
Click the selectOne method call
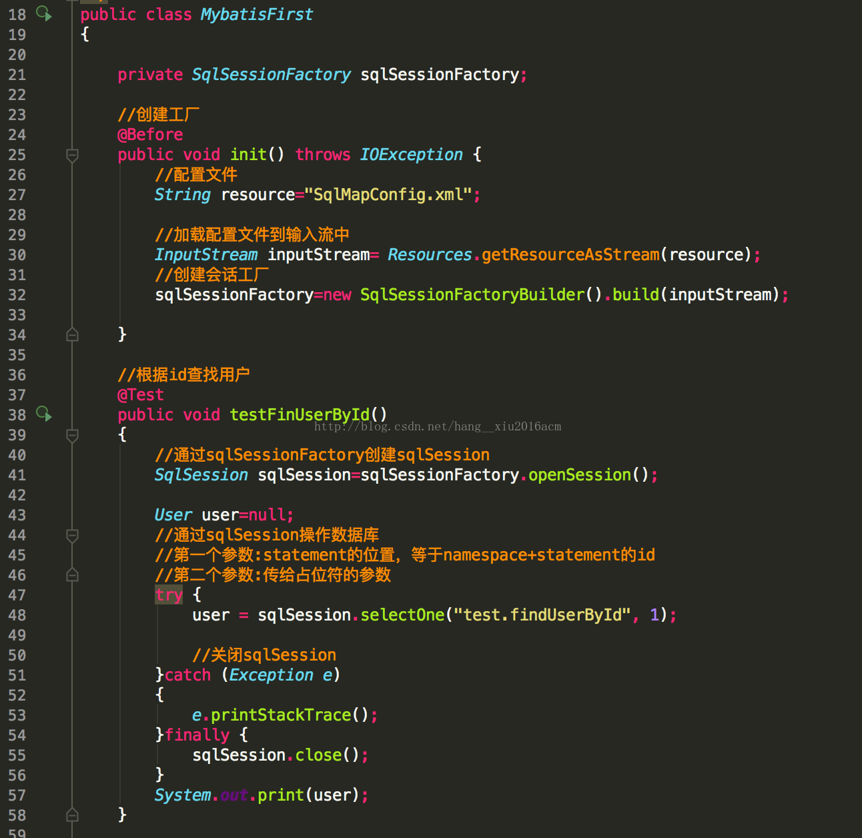pos(402,615)
